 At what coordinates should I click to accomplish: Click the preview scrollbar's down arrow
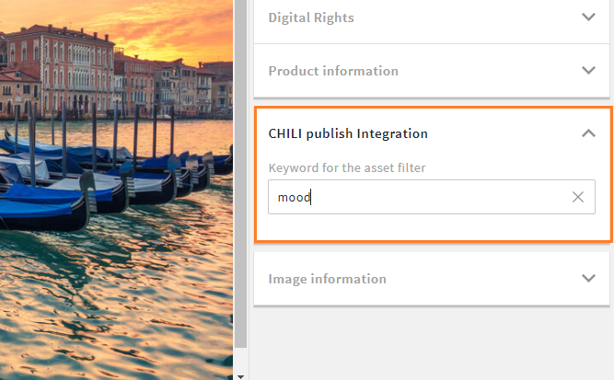click(x=241, y=376)
